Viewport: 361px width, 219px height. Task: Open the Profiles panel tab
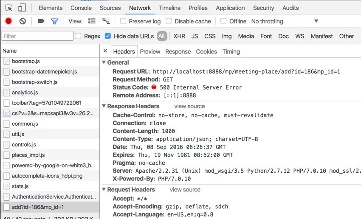198,8
